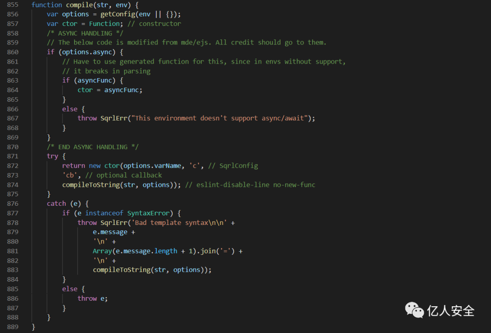This screenshot has height=333, width=491.
Task: Click the "/* ASYNC HANDLING */" comment
Action: click(85, 33)
